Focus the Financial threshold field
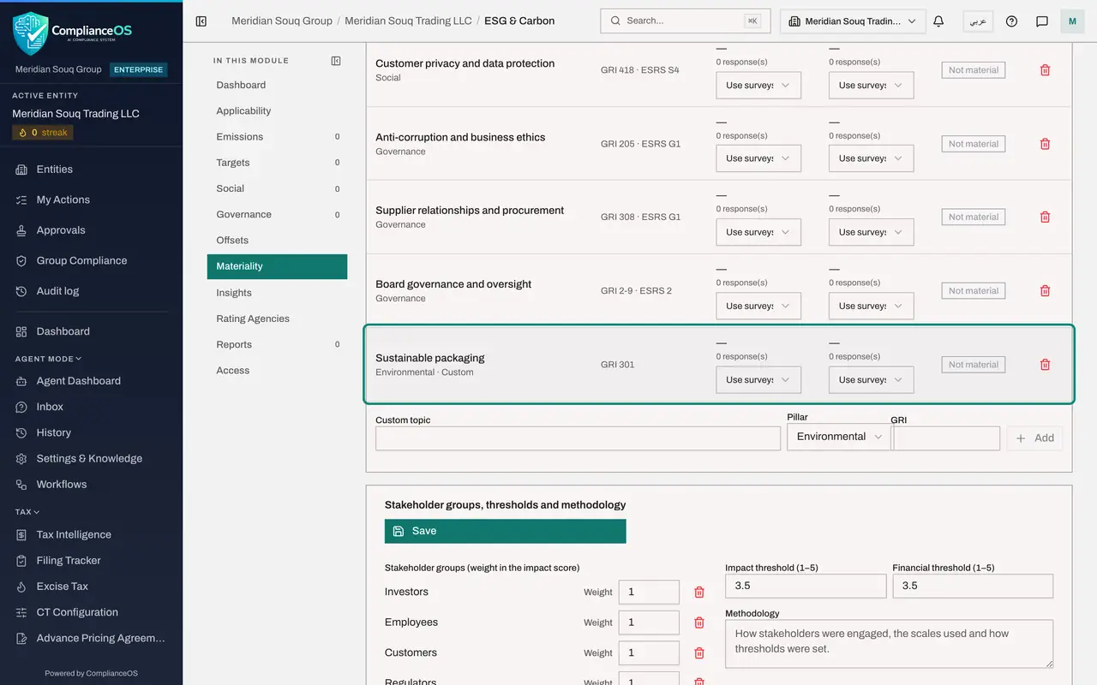 [x=973, y=586]
